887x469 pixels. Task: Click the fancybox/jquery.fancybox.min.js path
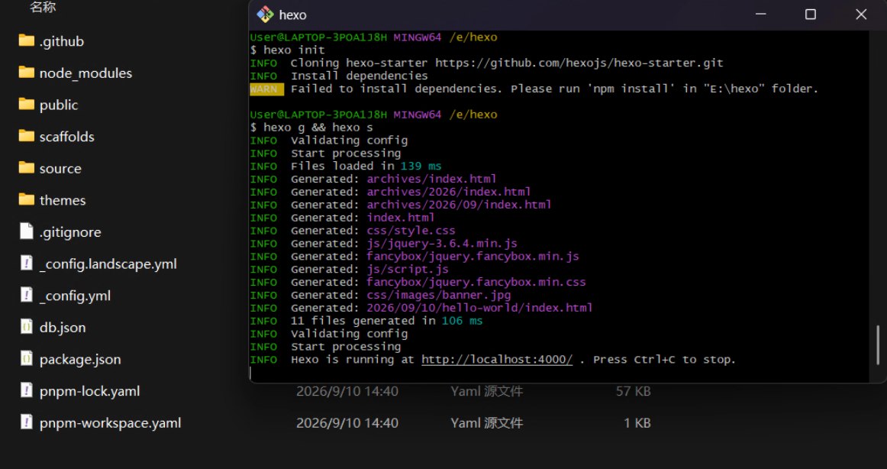(473, 257)
